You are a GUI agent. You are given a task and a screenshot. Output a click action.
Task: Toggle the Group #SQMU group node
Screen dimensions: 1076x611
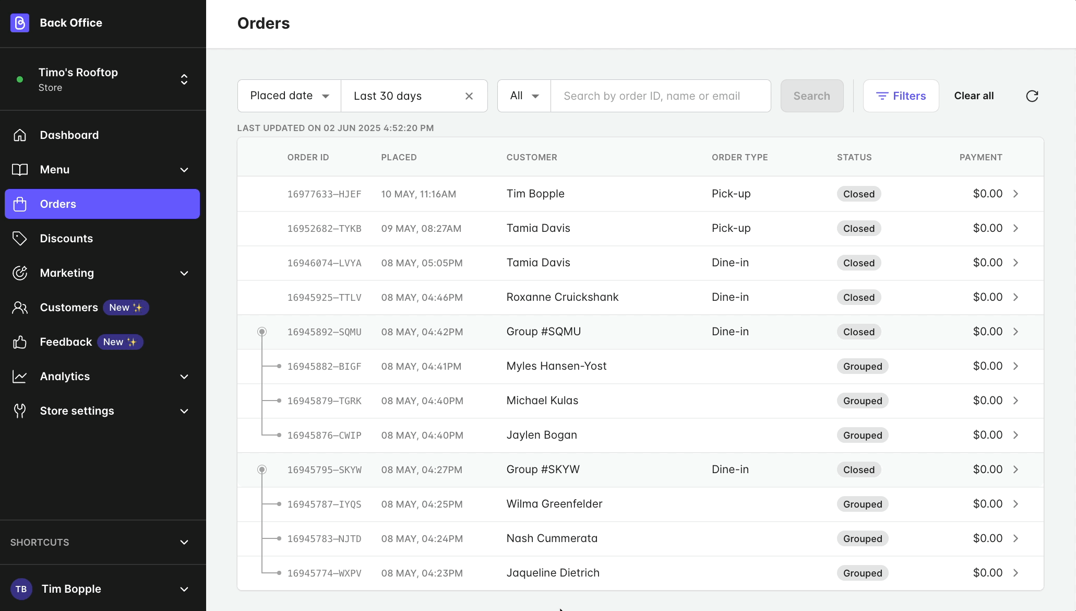tap(262, 332)
